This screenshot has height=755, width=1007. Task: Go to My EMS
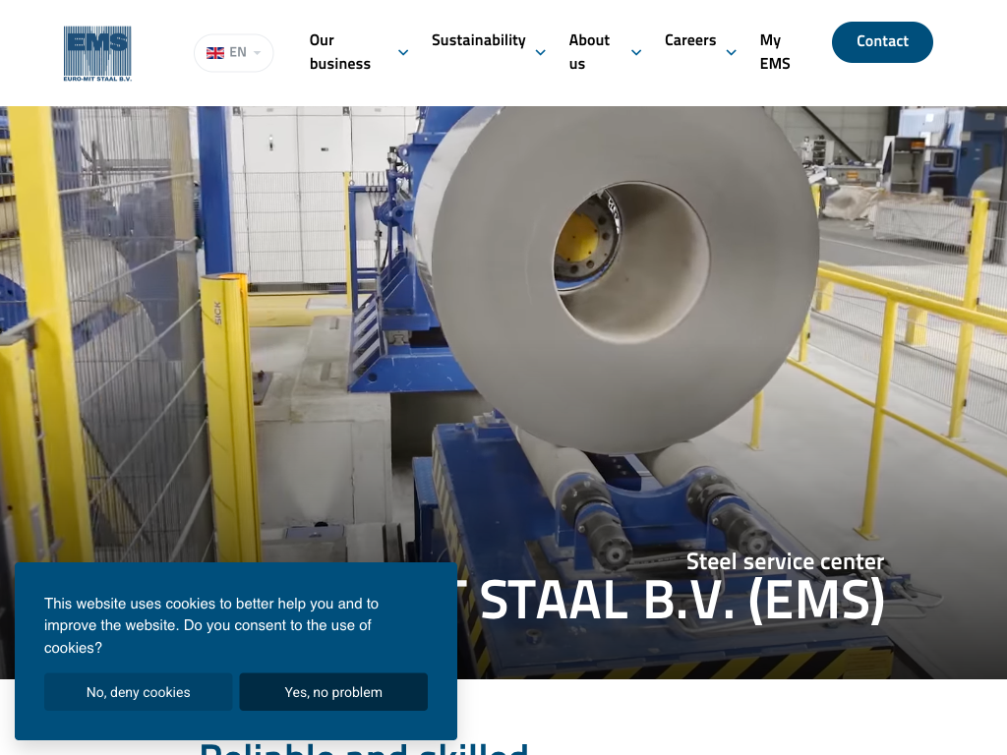tap(775, 52)
